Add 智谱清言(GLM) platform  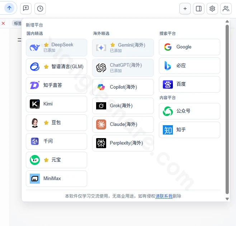[56, 67]
